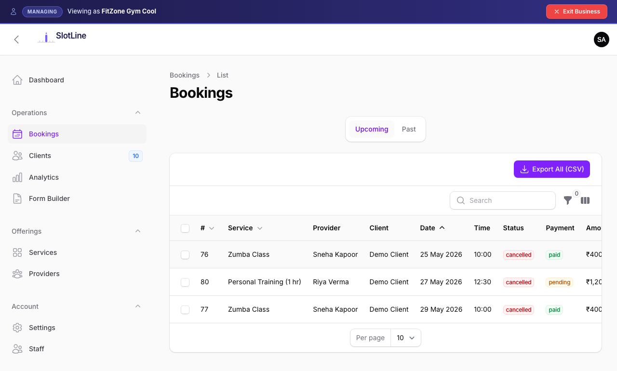Open the SlotLine logo home link
Viewport: 617px width, 371px height.
[x=62, y=37]
